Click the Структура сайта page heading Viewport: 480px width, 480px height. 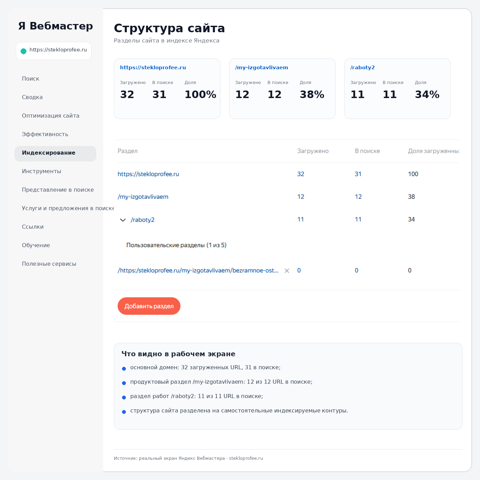(169, 28)
